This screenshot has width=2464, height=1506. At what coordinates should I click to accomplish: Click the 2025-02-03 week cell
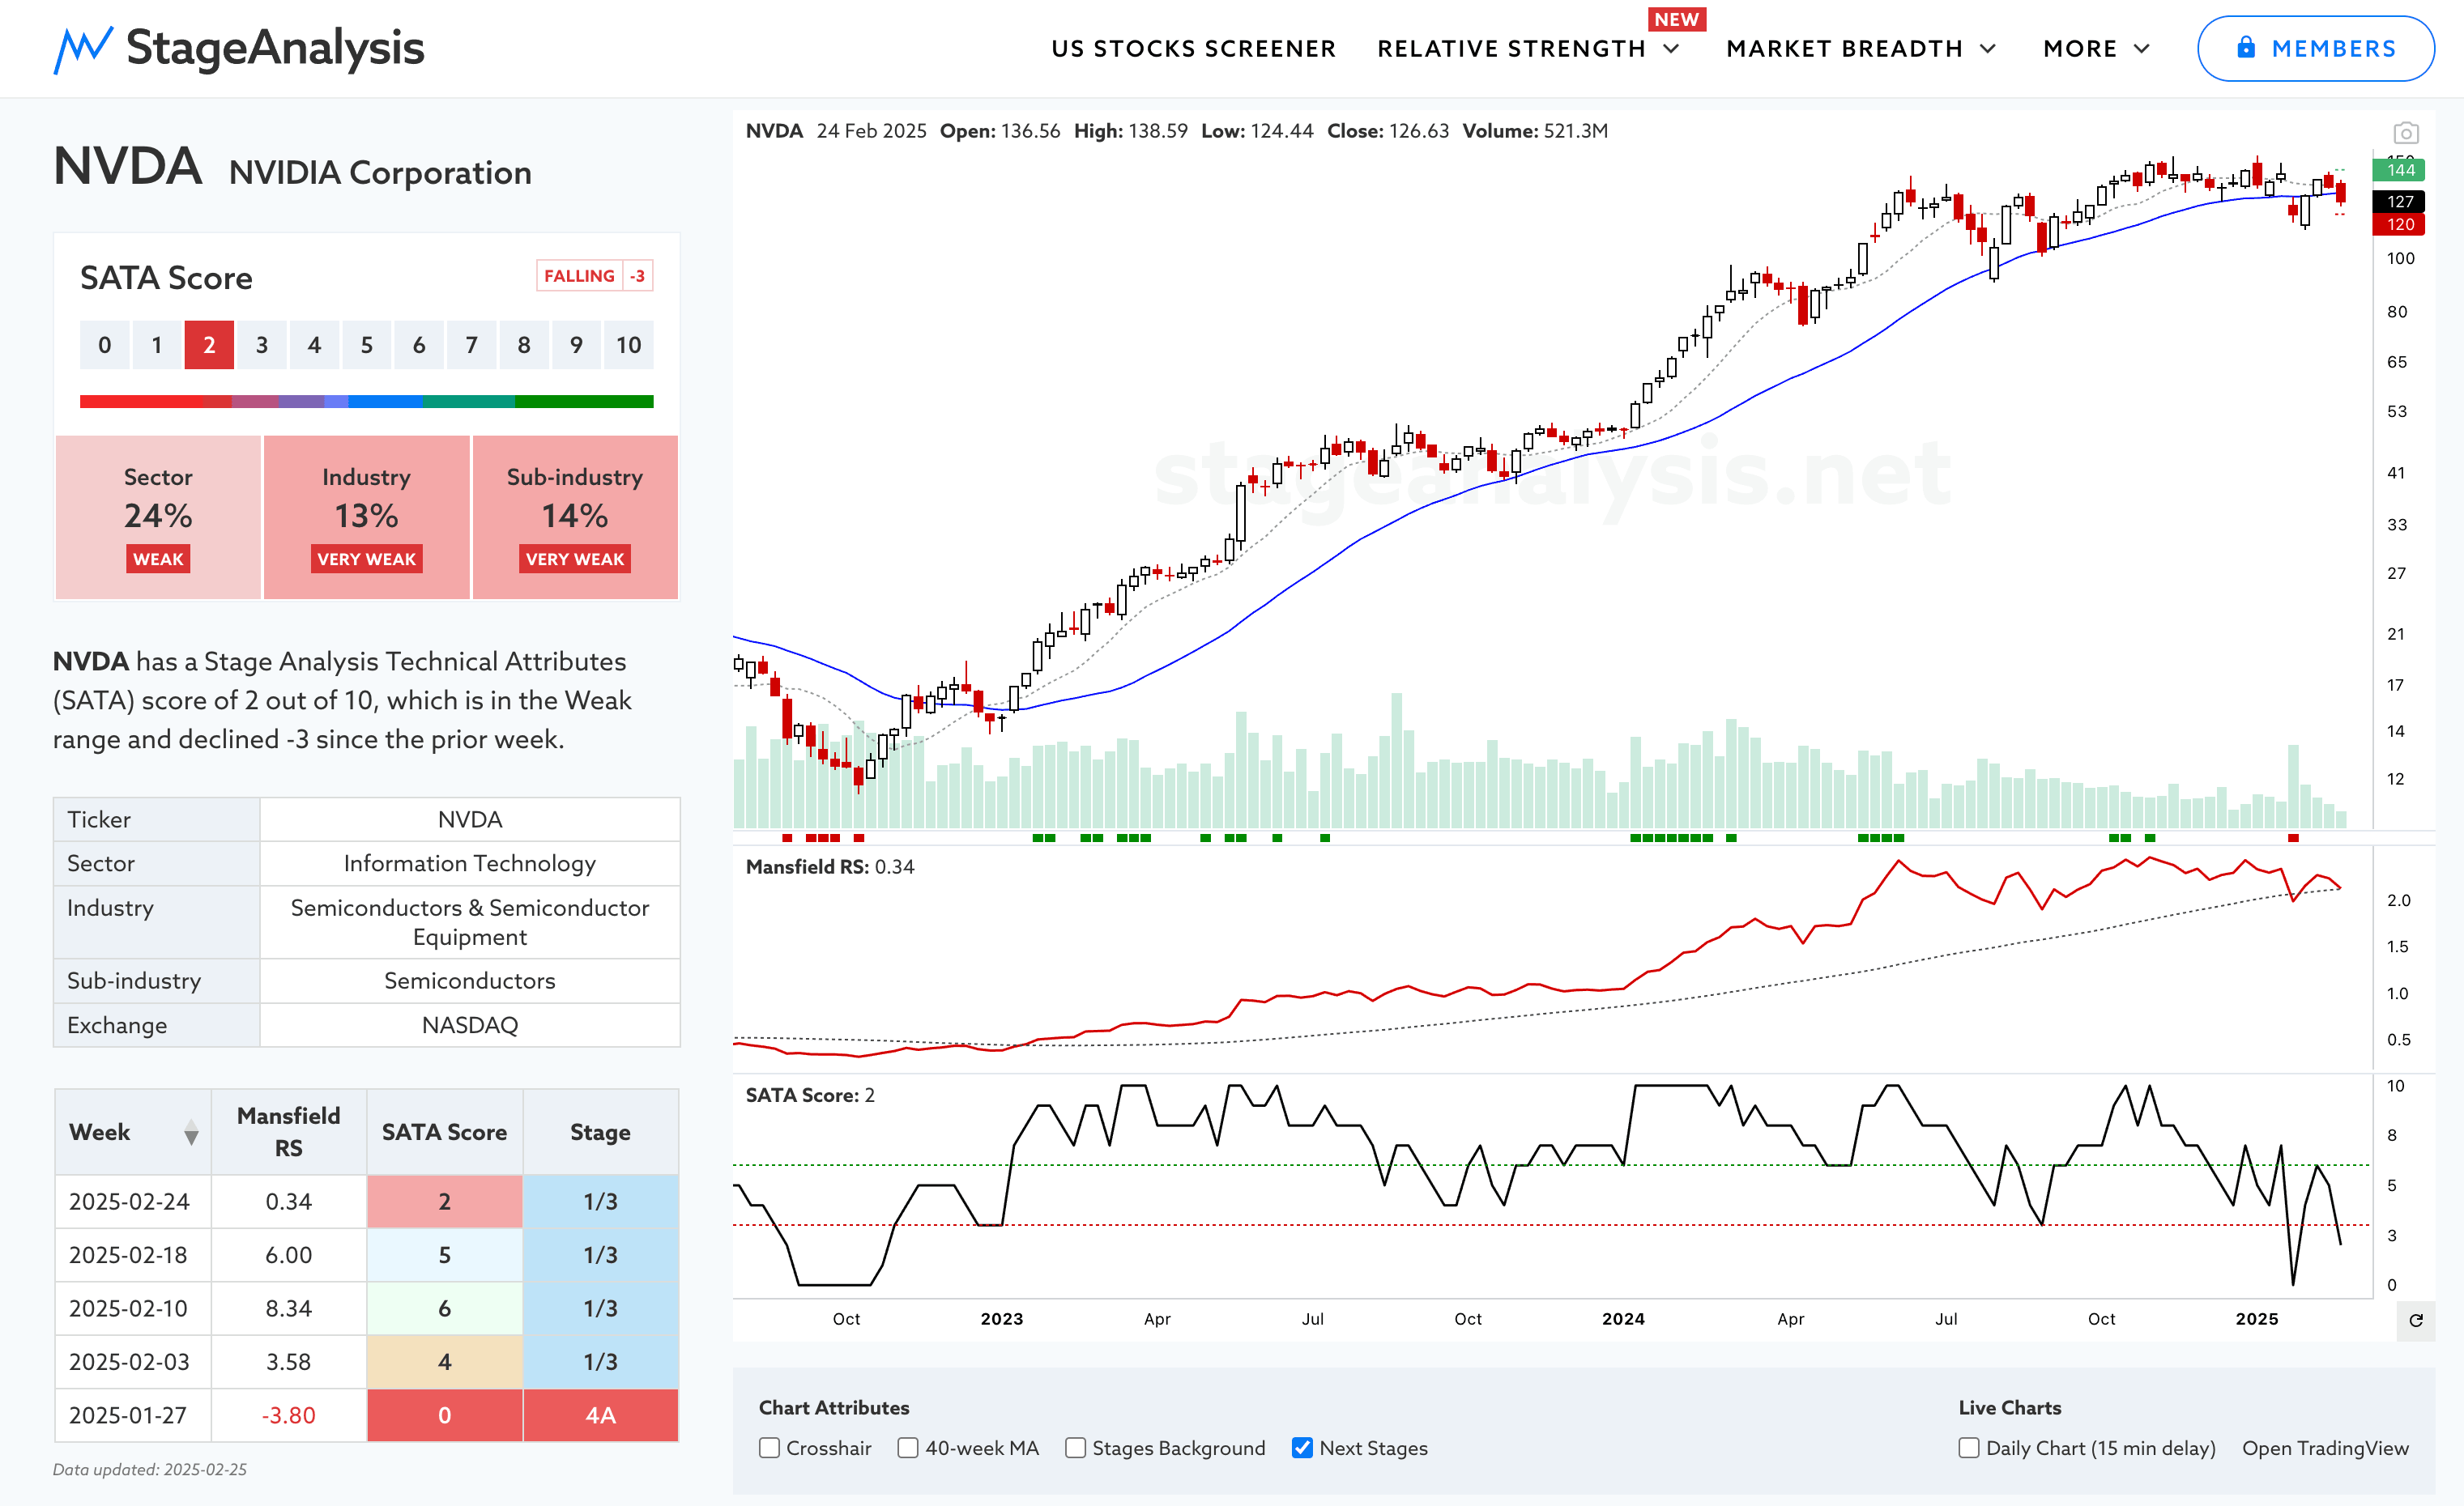click(133, 1362)
